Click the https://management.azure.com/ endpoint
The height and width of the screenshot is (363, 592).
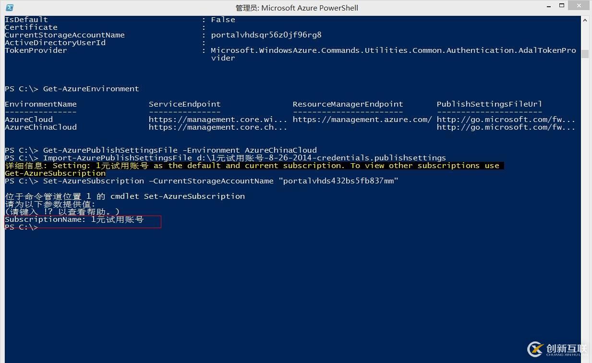(x=362, y=120)
